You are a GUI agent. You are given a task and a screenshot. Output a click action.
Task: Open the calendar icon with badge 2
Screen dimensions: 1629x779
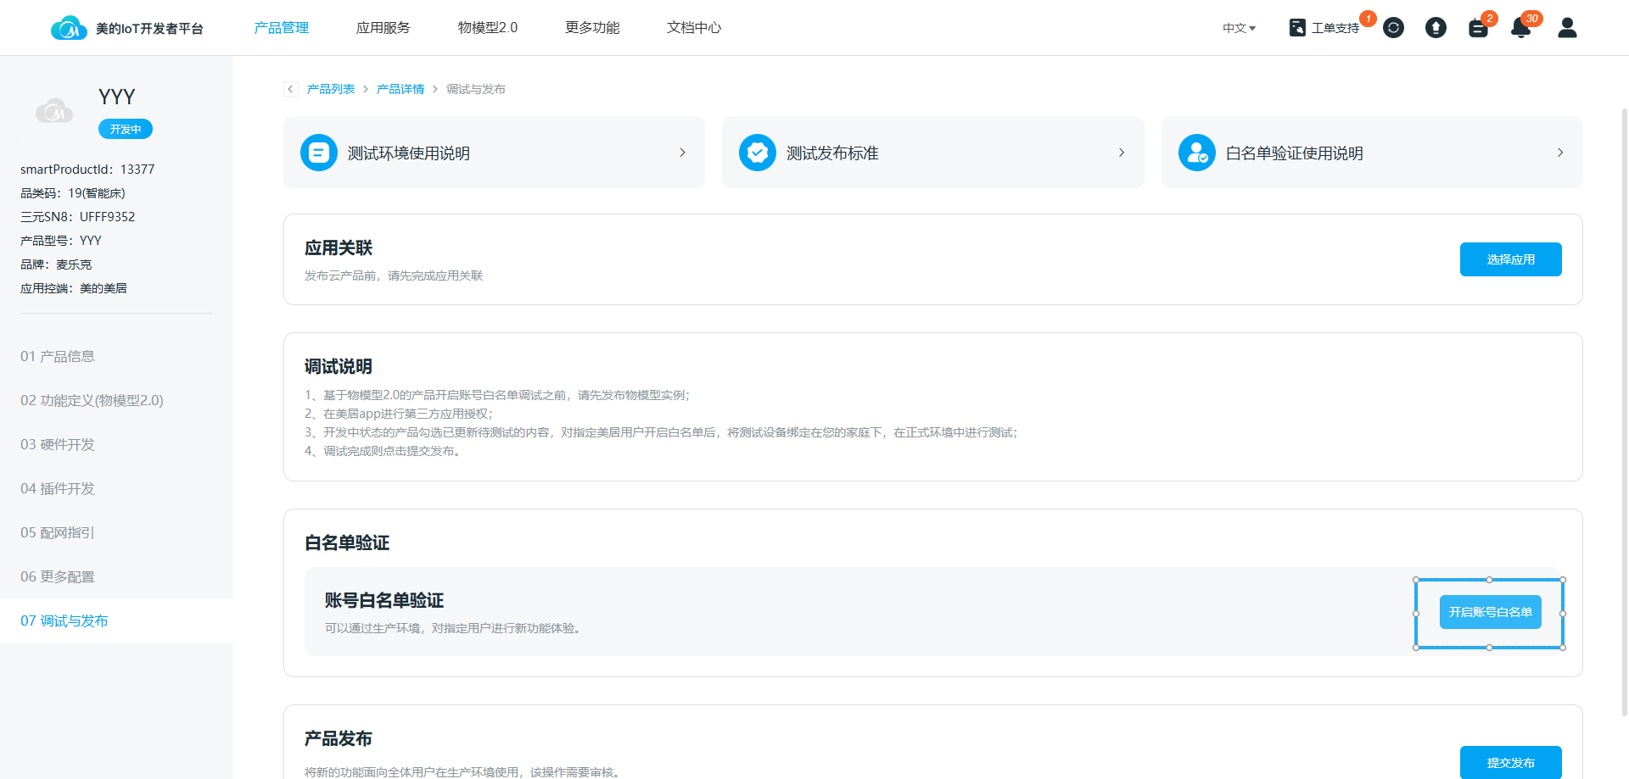(1478, 29)
